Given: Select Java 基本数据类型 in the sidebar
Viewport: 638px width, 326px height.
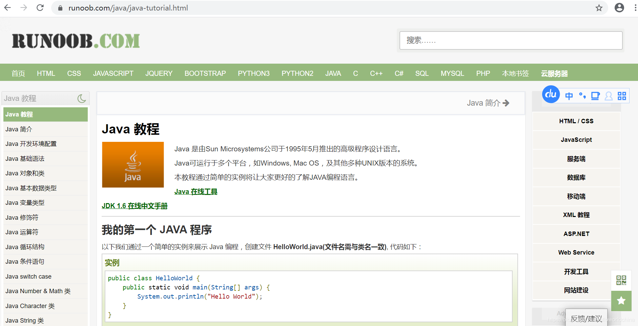Looking at the screenshot, I should pyautogui.click(x=45, y=188).
